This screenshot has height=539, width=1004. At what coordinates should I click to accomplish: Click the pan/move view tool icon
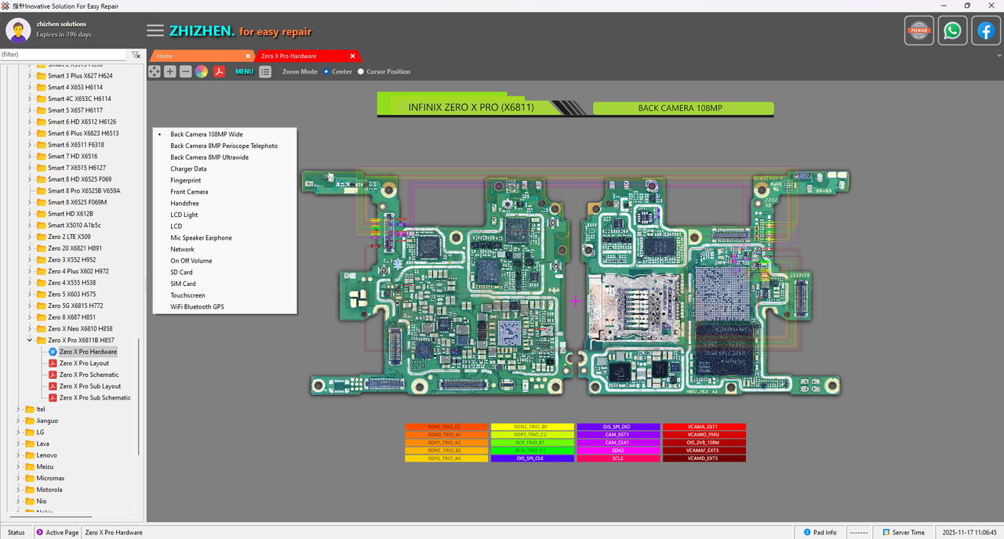[155, 71]
